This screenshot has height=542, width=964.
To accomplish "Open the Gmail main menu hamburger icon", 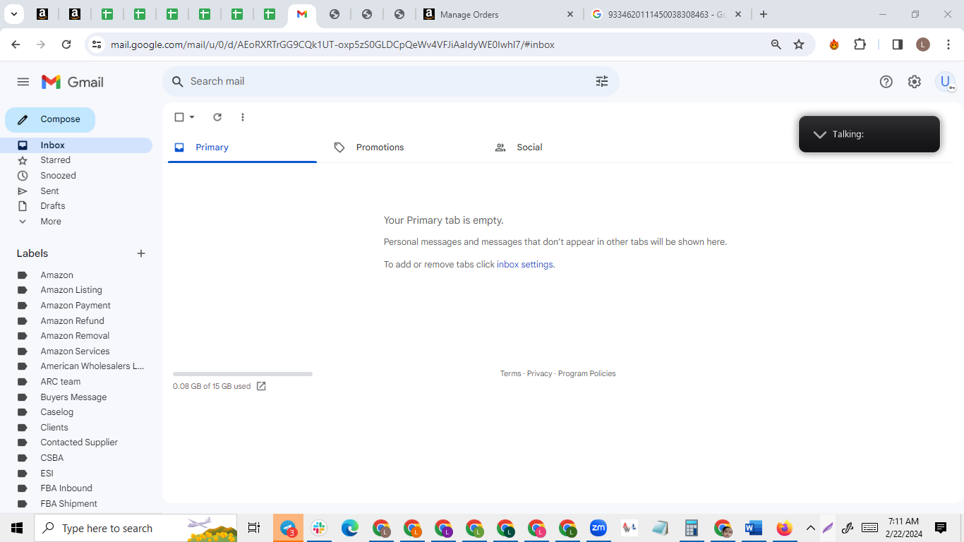I will pos(23,82).
